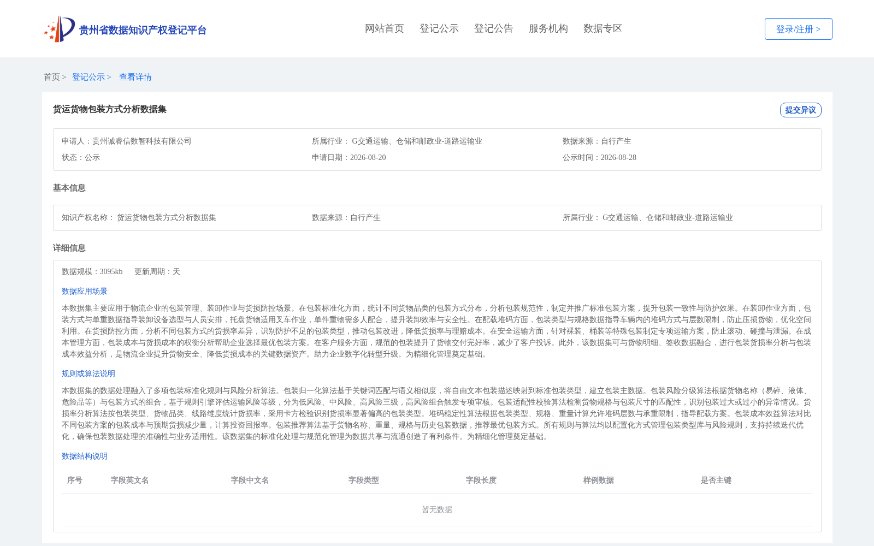874x546 pixels.
Task: Select the page title 货运货物包装方式分析数据集
Action: click(110, 109)
